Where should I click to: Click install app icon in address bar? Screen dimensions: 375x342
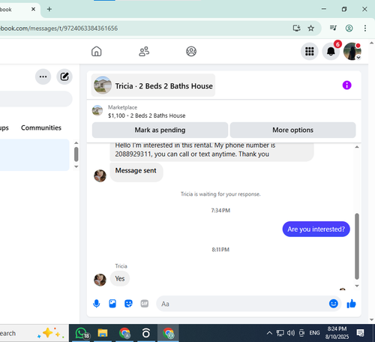coord(296,28)
